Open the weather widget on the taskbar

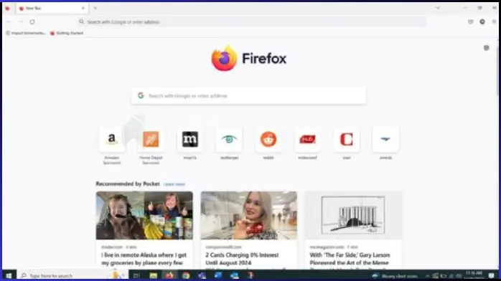pyautogui.click(x=395, y=276)
